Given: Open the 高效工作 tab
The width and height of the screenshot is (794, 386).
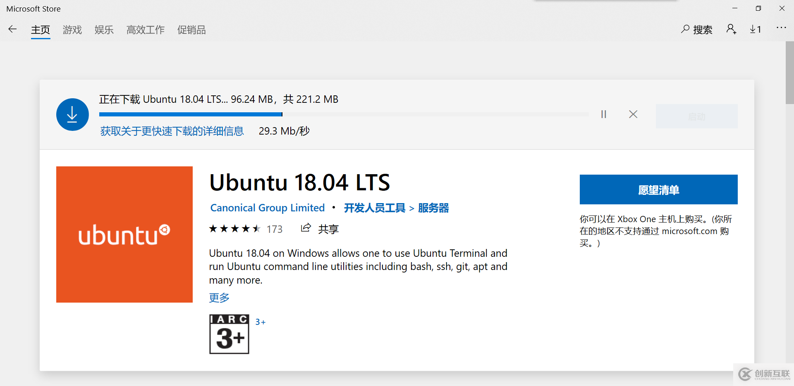Looking at the screenshot, I should pyautogui.click(x=146, y=30).
